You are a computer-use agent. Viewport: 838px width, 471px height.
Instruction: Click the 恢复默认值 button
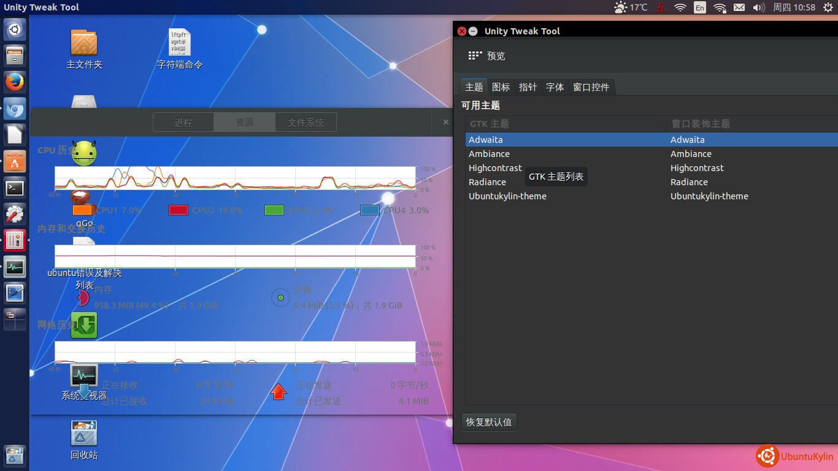(x=489, y=422)
